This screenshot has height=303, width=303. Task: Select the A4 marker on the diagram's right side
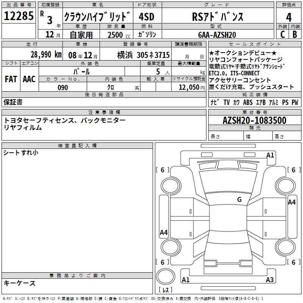click(292, 202)
